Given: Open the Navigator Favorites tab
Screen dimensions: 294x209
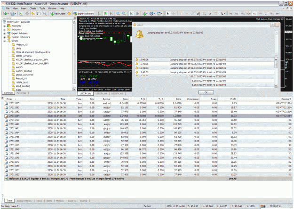Looking at the screenshot, I should pyautogui.click(x=21, y=93).
